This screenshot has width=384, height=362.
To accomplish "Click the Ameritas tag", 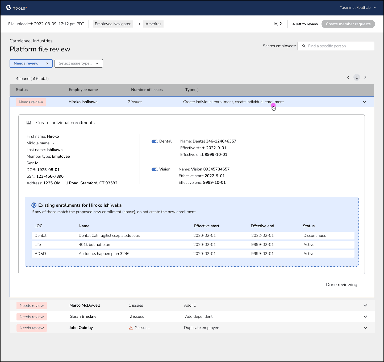I will pos(153,24).
